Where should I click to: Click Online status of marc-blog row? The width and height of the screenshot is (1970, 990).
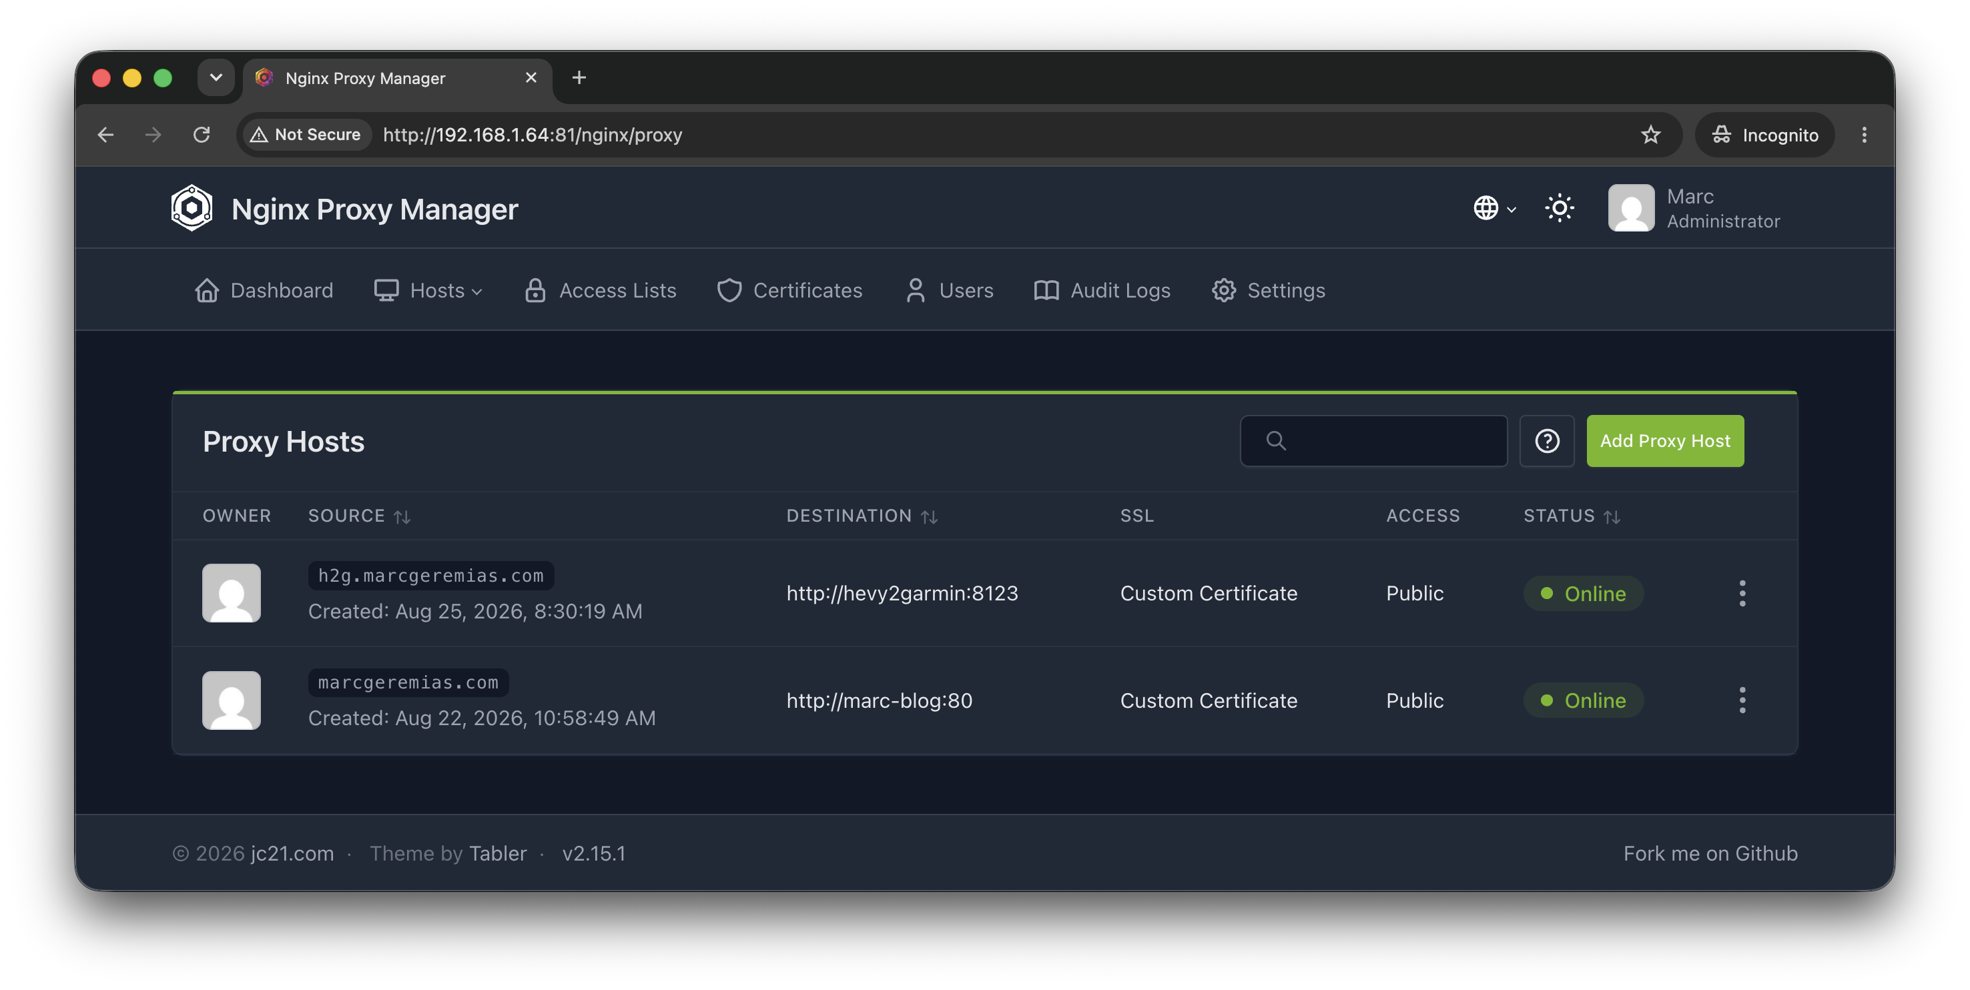tap(1583, 700)
